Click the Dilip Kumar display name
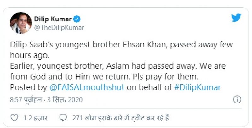 pos(53,19)
